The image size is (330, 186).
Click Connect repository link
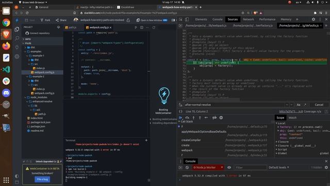click(x=38, y=33)
